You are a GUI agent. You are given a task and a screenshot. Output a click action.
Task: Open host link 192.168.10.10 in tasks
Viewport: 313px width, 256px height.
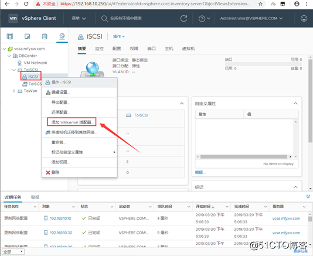click(x=60, y=219)
